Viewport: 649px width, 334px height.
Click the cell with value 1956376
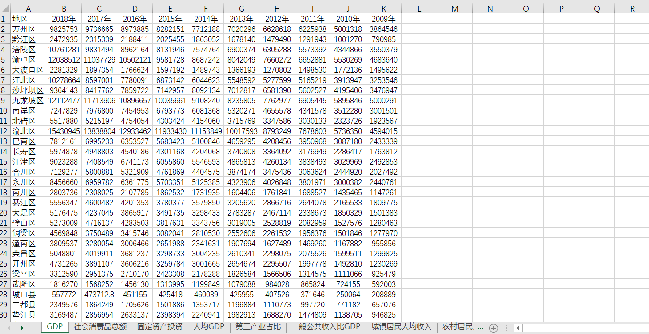(x=313, y=233)
